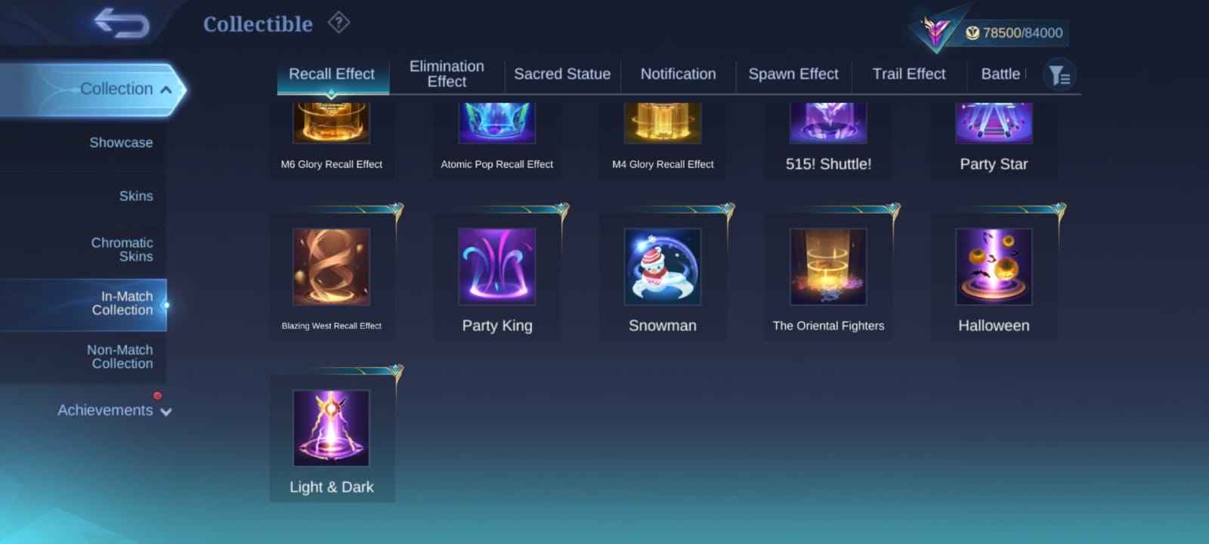Open the Chromatic Skins sidebar item
The image size is (1209, 544).
(x=122, y=249)
